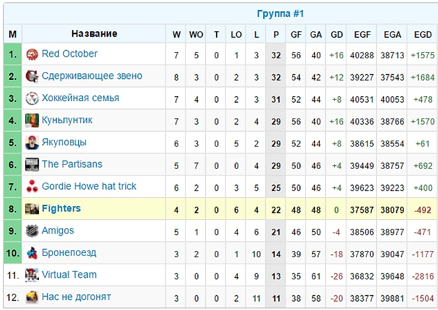This screenshot has width=438, height=310.
Task: Click the Куньлунтик team logo icon
Action: point(32,121)
